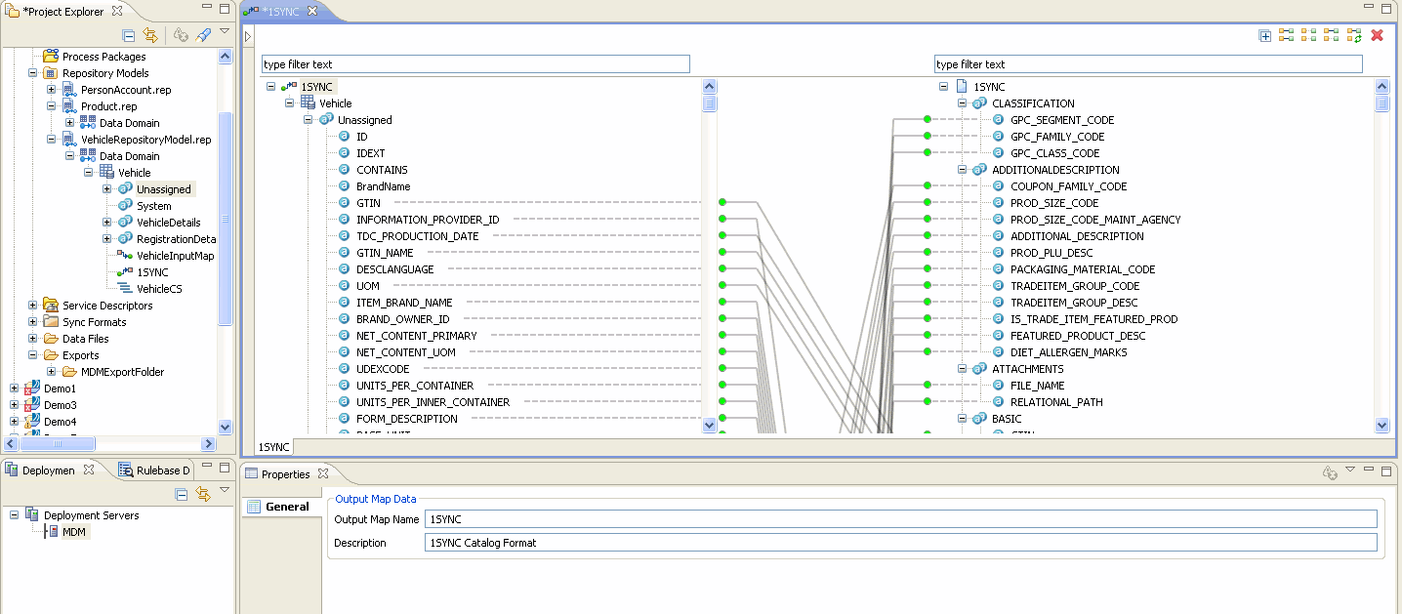Select the 1SYNC bottom editor page tab
The image size is (1402, 614).
pyautogui.click(x=273, y=447)
